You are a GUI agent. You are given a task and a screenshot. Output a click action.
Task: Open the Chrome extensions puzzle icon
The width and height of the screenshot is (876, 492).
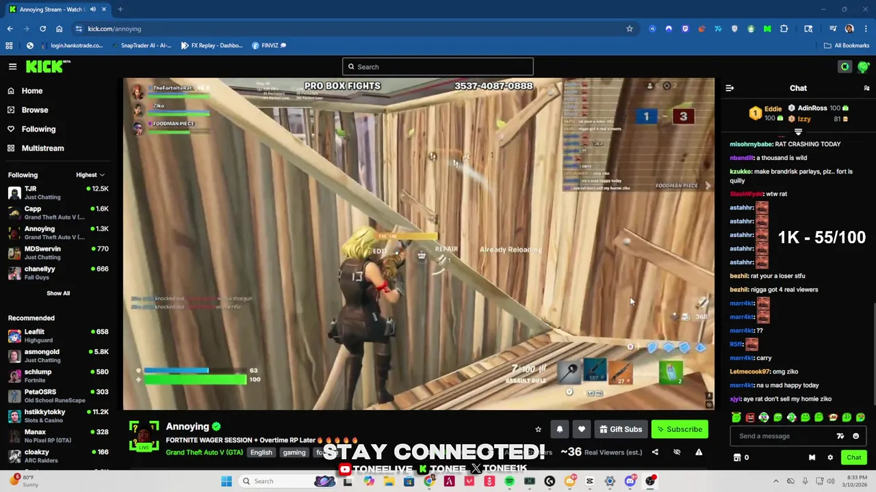pyautogui.click(x=784, y=29)
